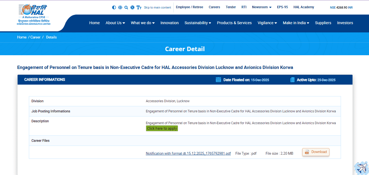Expand the About Us navigation dropdown
This screenshot has height=175, width=369.
click(115, 23)
